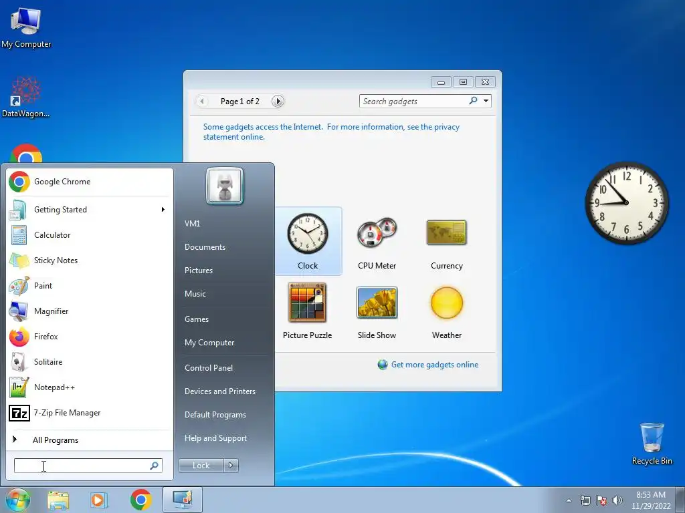Open File Explorer from taskbar

coord(58,500)
